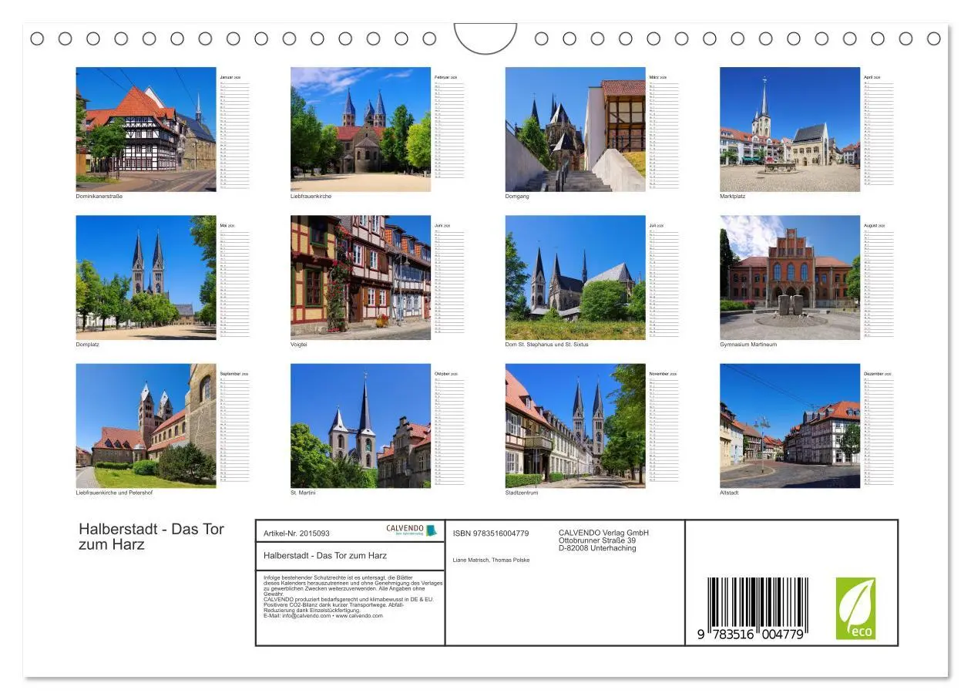The height and width of the screenshot is (700, 971).
Task: Open the Domplatz May photo
Action: pyautogui.click(x=146, y=278)
